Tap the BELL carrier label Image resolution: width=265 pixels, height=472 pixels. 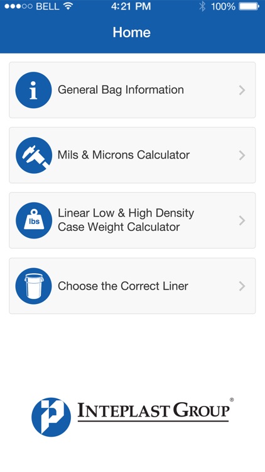click(48, 6)
